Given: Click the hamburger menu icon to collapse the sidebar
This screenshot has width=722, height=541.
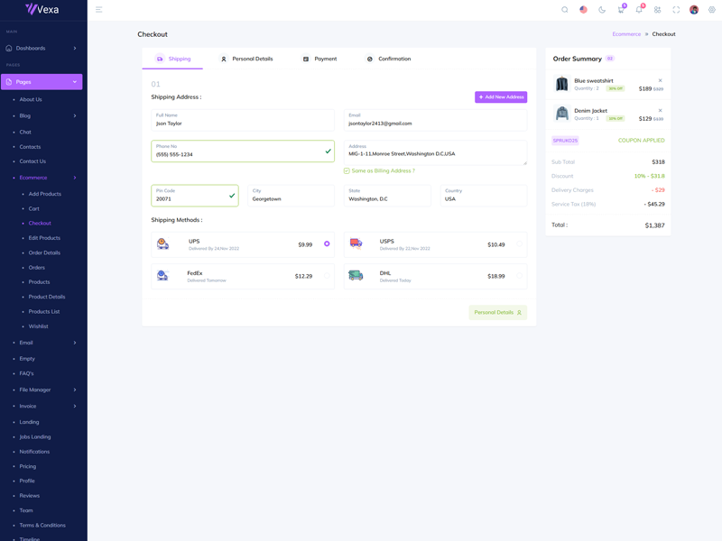Looking at the screenshot, I should click(x=99, y=10).
